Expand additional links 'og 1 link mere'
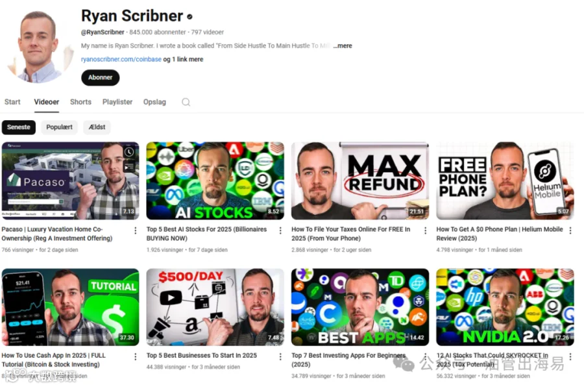This screenshot has width=584, height=387. tap(183, 59)
